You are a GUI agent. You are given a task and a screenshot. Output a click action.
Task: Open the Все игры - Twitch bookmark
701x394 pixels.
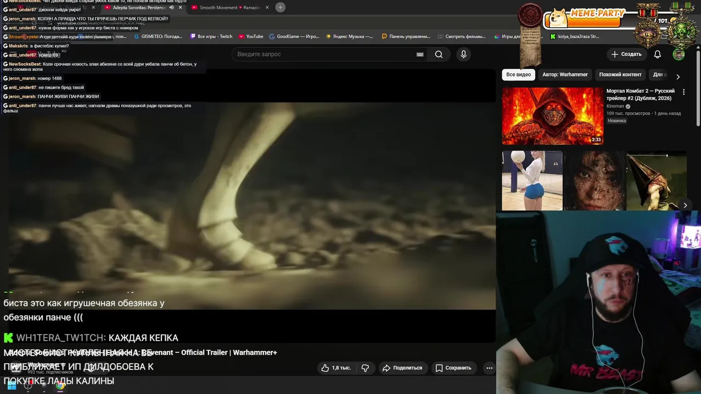211,37
